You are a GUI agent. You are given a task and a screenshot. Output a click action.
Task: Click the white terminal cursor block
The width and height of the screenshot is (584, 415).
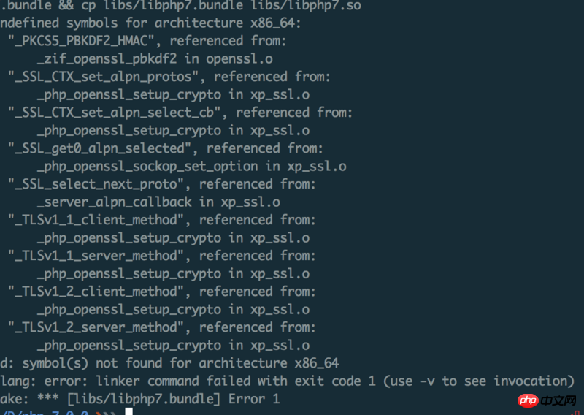point(129,411)
